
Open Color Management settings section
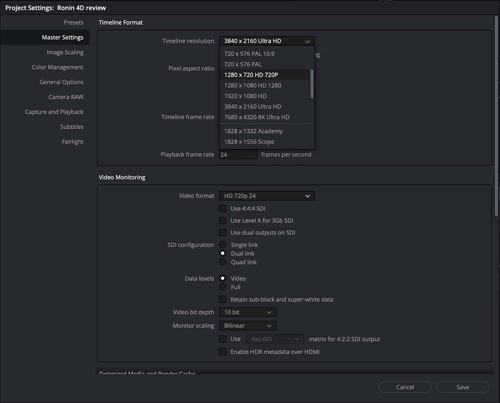(57, 67)
